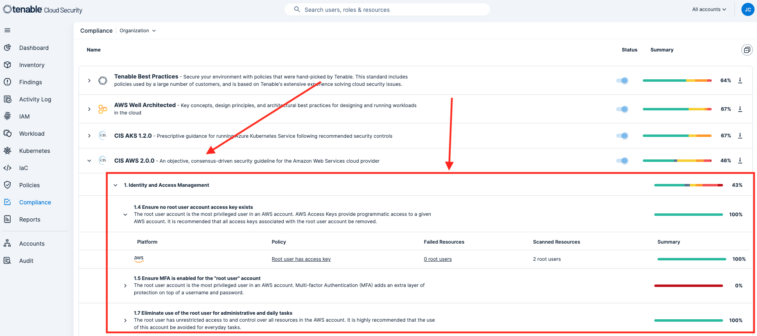Viewport: 757px width, 336px height.
Task: Toggle AWS Well Architected status switch
Action: tap(622, 109)
